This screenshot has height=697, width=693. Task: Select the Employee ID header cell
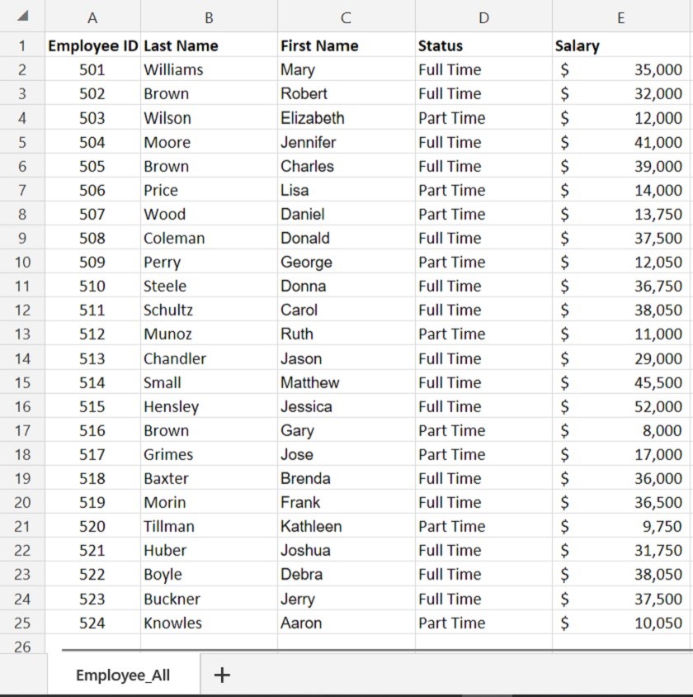coord(92,45)
